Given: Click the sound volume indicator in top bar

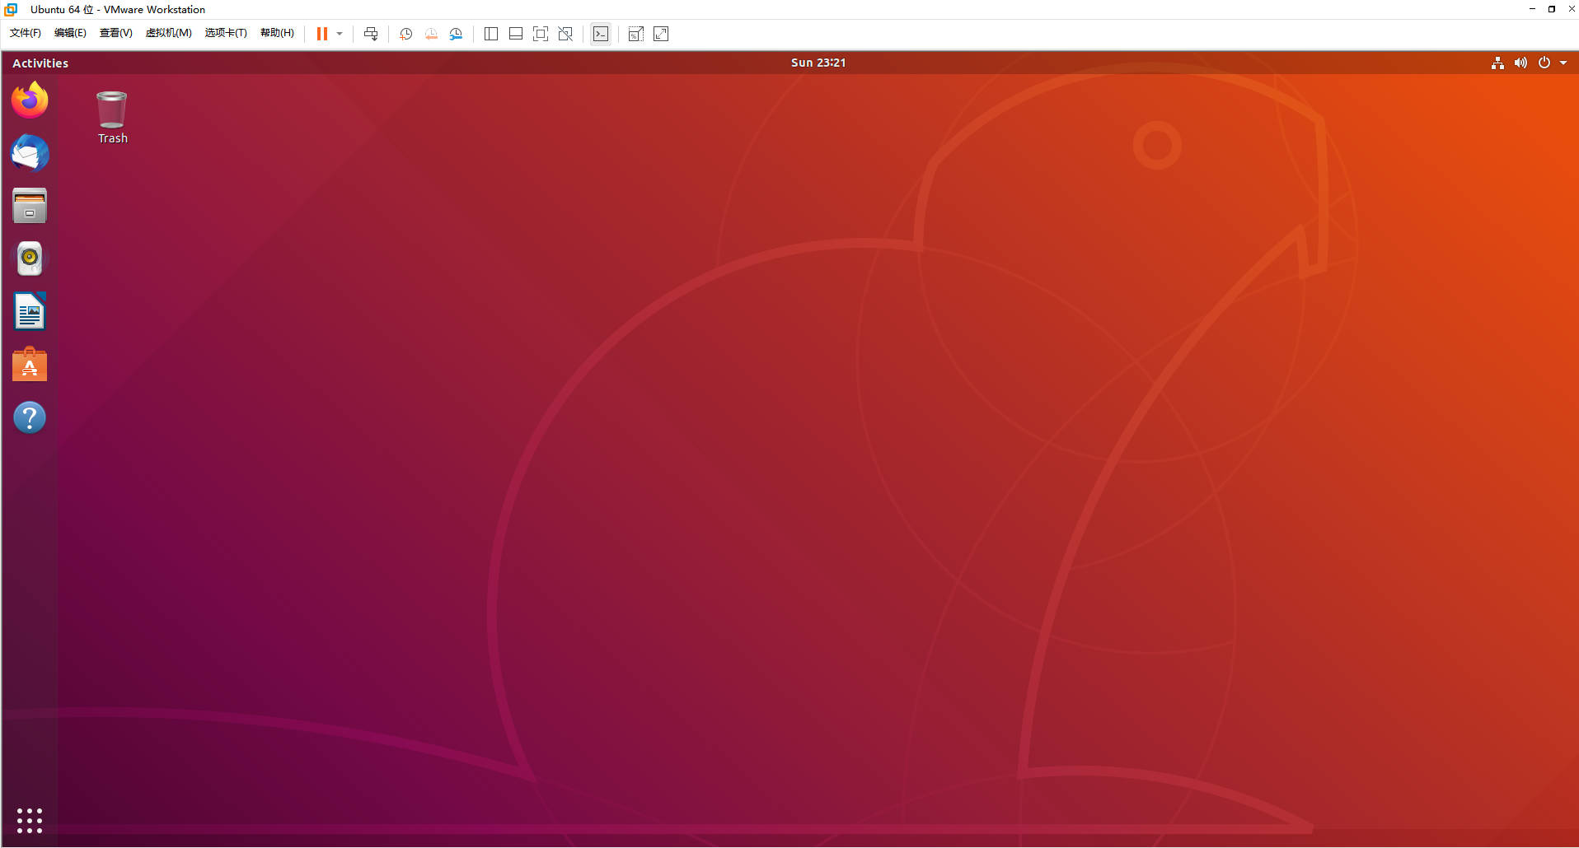Looking at the screenshot, I should [x=1520, y=63].
